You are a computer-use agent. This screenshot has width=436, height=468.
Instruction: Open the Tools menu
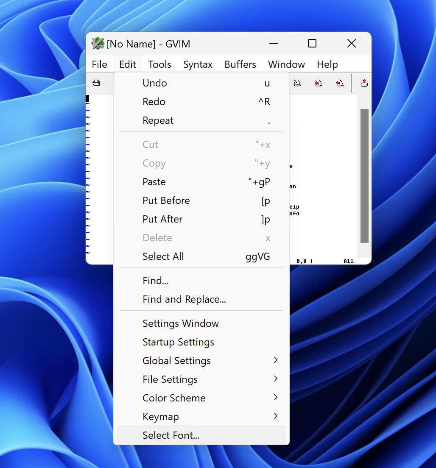tap(159, 64)
